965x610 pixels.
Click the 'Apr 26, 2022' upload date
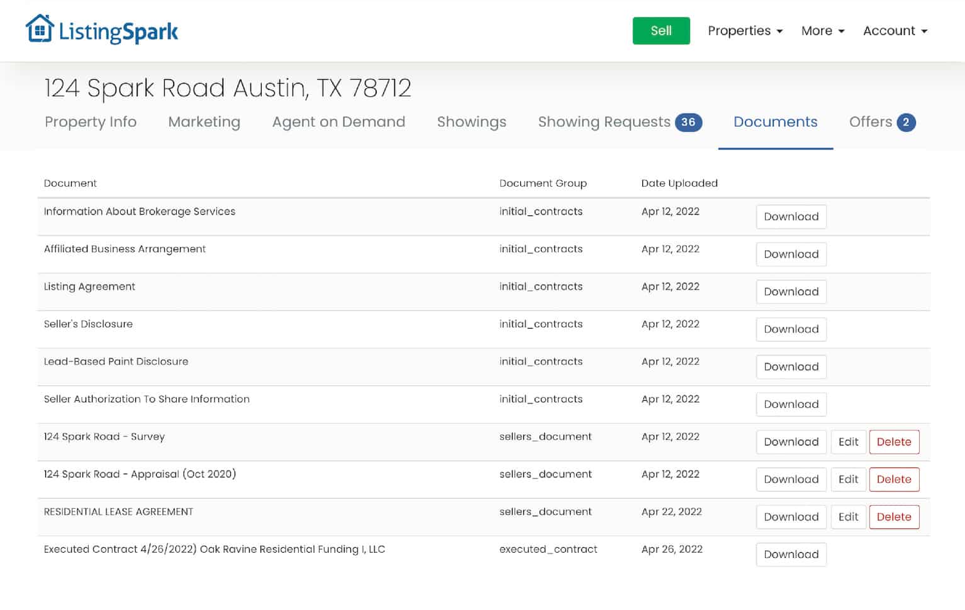672,550
